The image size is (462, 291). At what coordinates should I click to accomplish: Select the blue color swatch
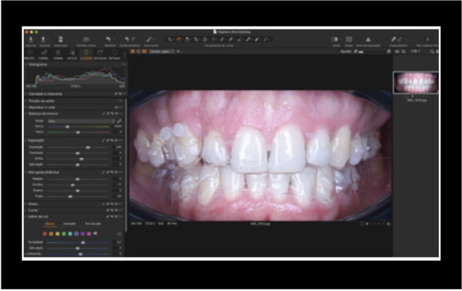pyautogui.click(x=76, y=234)
